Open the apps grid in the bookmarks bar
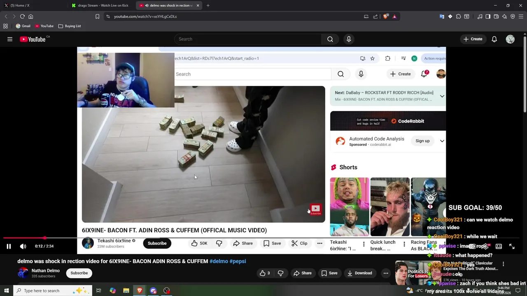This screenshot has width=527, height=296. (5, 26)
